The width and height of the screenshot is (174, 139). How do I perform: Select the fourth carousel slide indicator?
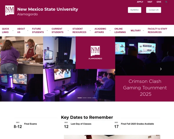tap(94, 98)
